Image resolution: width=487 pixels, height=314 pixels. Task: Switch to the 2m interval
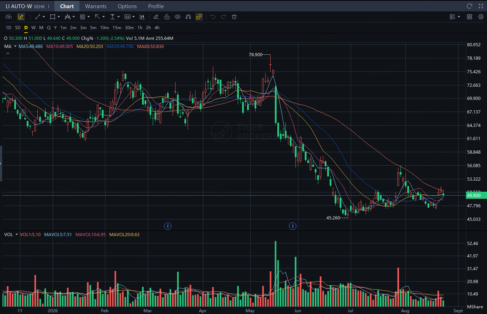73,28
